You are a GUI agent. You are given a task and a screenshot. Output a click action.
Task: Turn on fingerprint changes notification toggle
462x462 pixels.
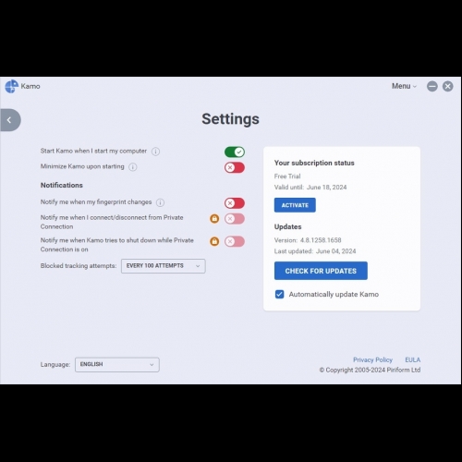tap(235, 203)
